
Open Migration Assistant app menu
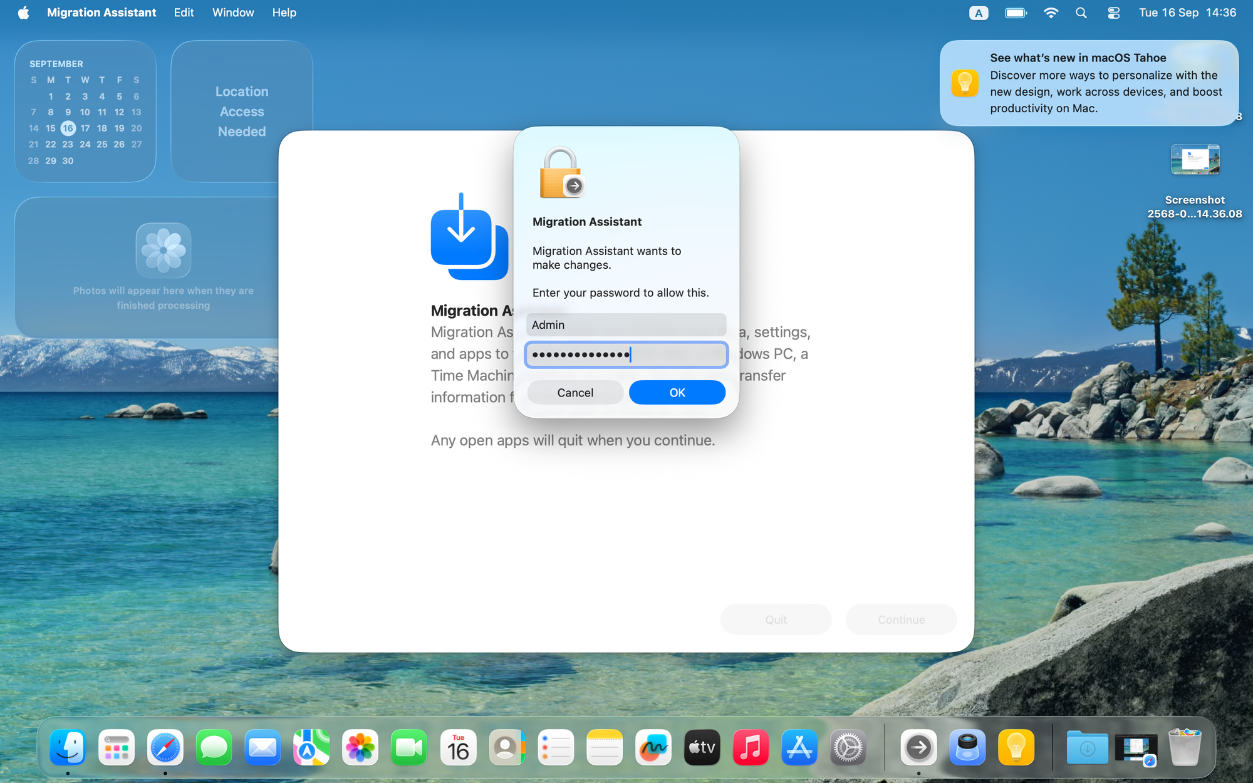101,13
